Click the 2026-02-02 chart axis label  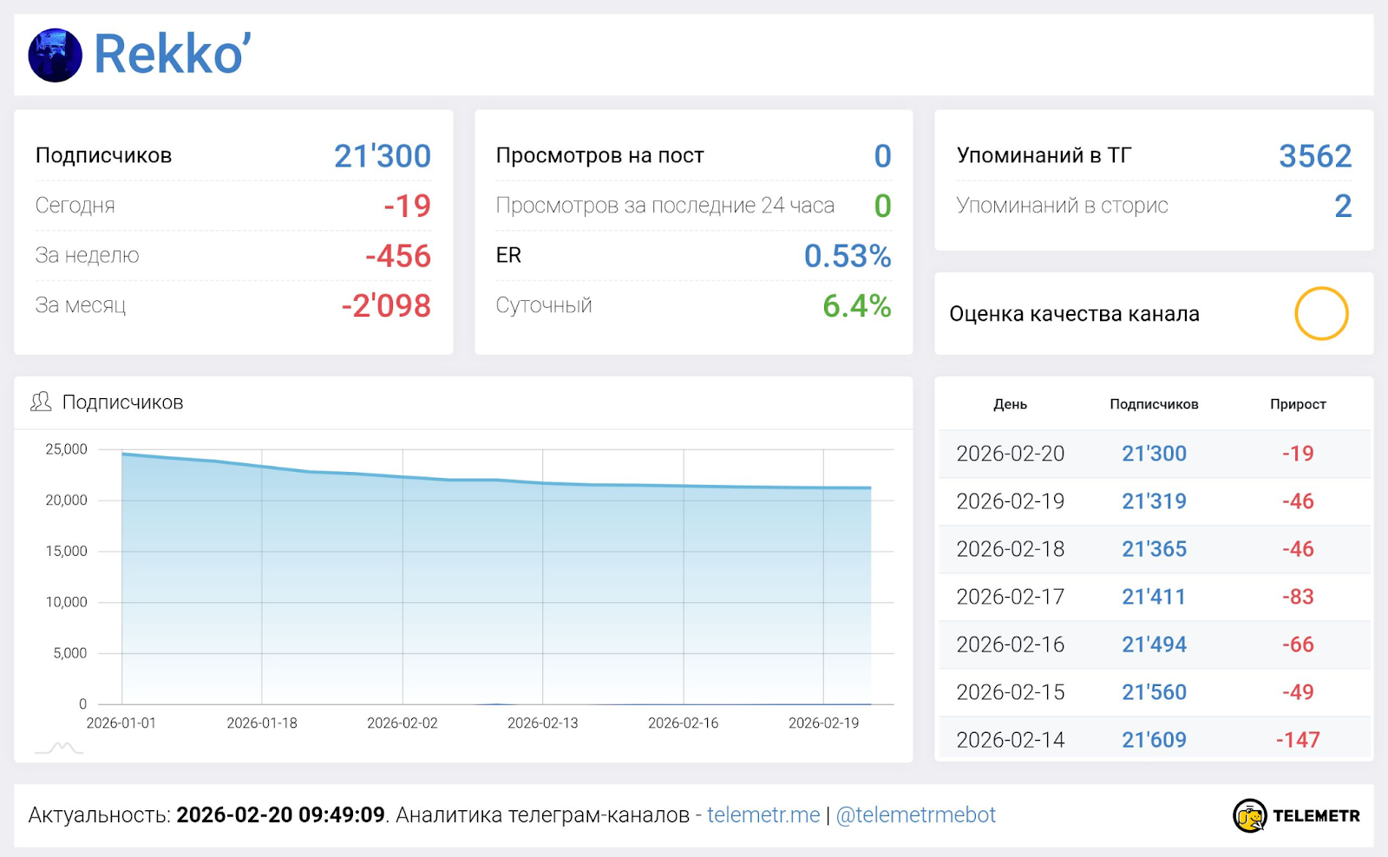click(403, 723)
